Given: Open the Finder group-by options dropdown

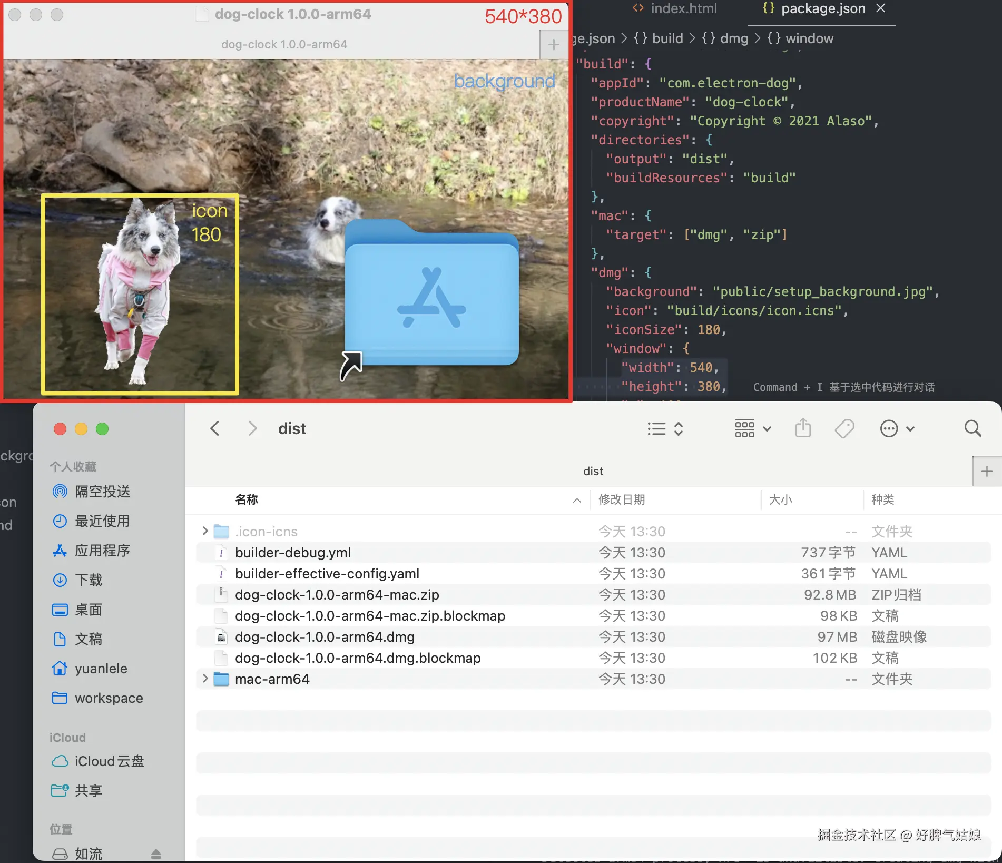Looking at the screenshot, I should (x=753, y=429).
